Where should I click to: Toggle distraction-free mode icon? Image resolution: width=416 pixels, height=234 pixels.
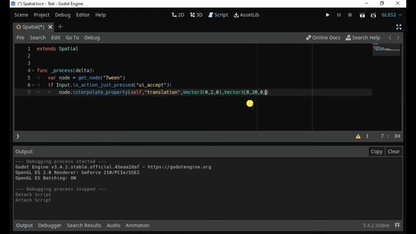[x=398, y=27]
